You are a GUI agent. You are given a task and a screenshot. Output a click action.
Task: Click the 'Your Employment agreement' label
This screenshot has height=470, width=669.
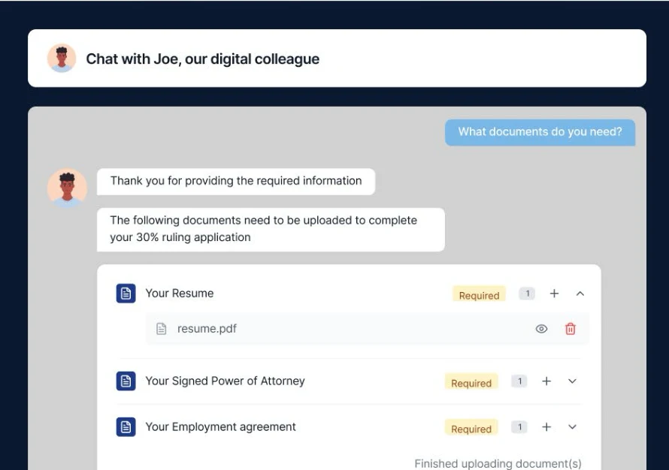pyautogui.click(x=220, y=426)
